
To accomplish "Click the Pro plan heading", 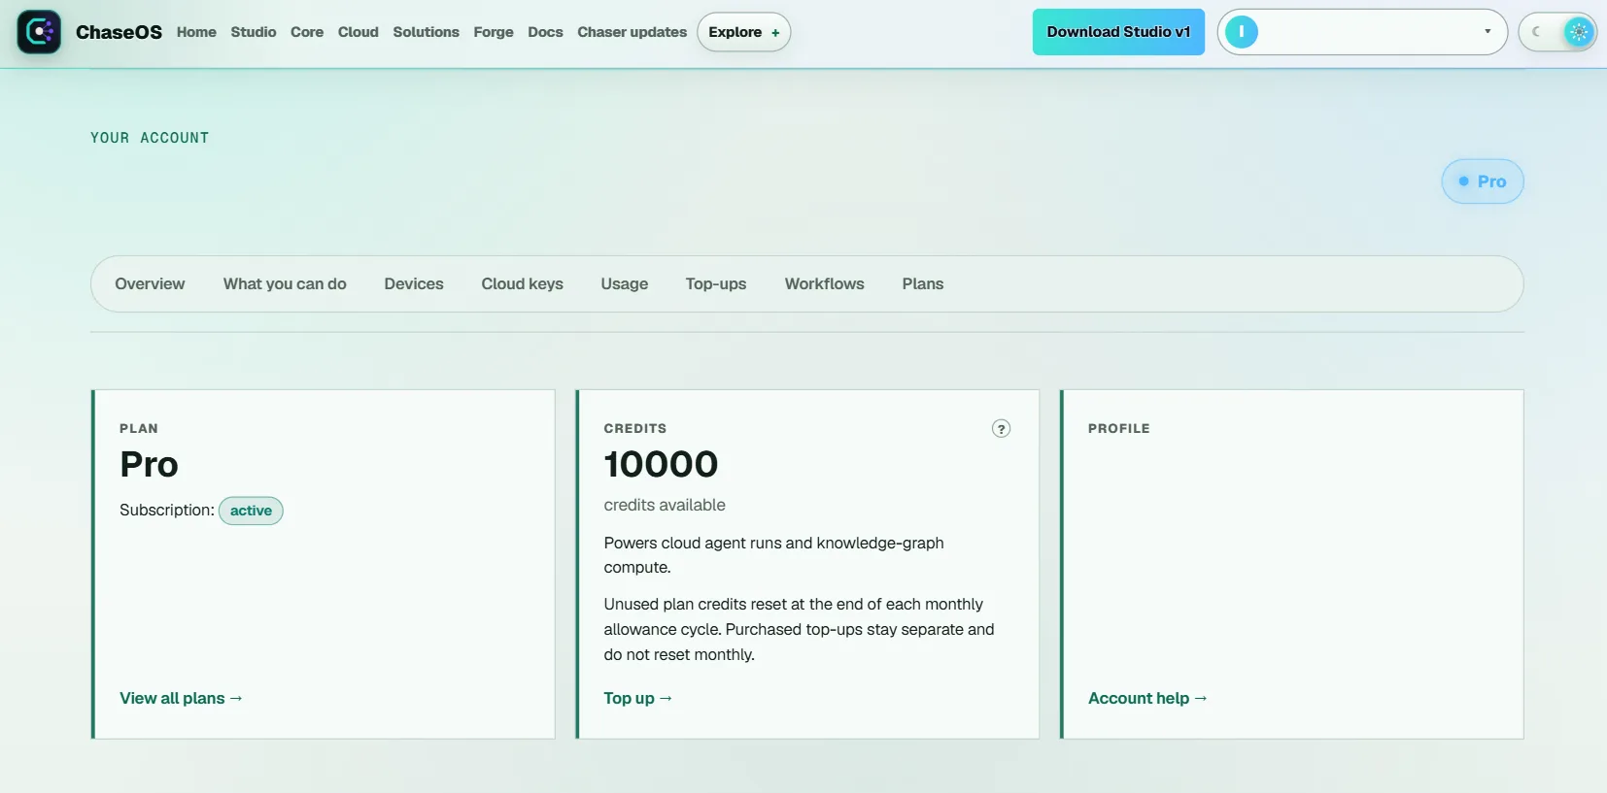I will [149, 465].
